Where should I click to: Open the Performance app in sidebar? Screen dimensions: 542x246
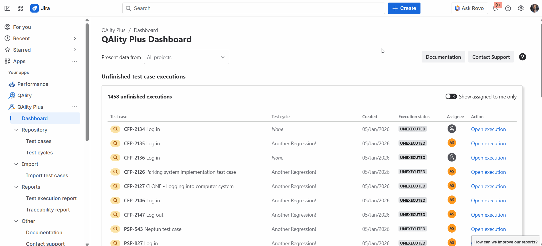click(33, 84)
